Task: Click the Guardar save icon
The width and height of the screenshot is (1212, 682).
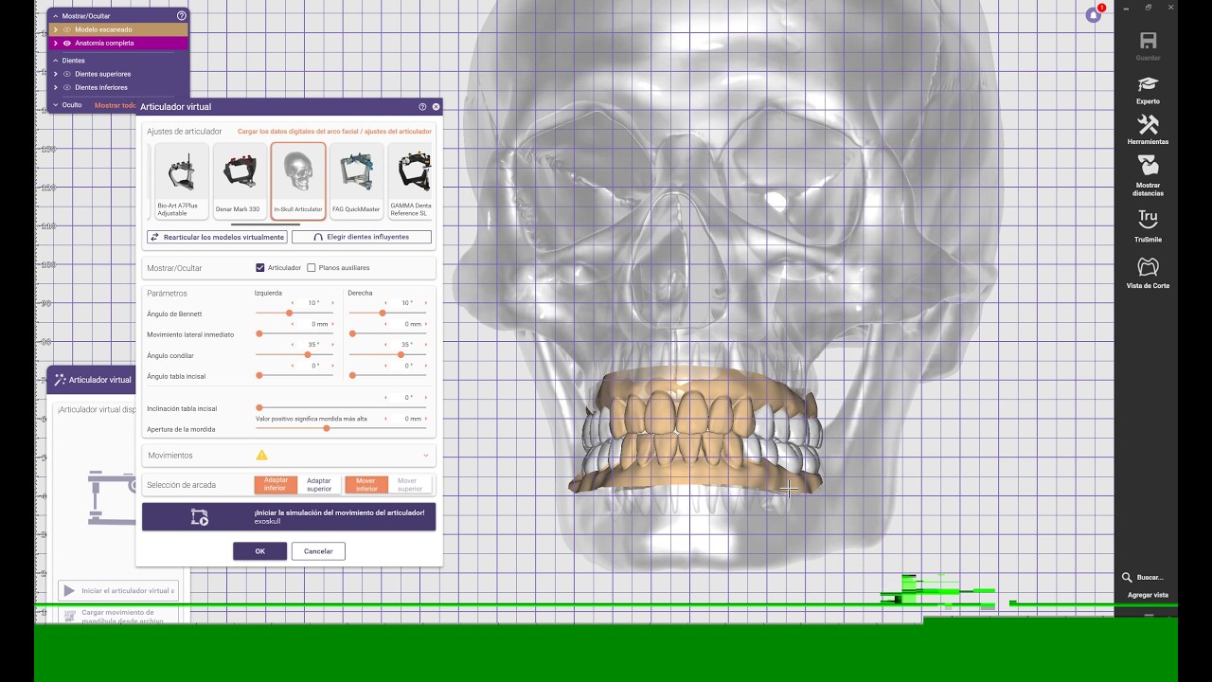Action: coord(1148,41)
